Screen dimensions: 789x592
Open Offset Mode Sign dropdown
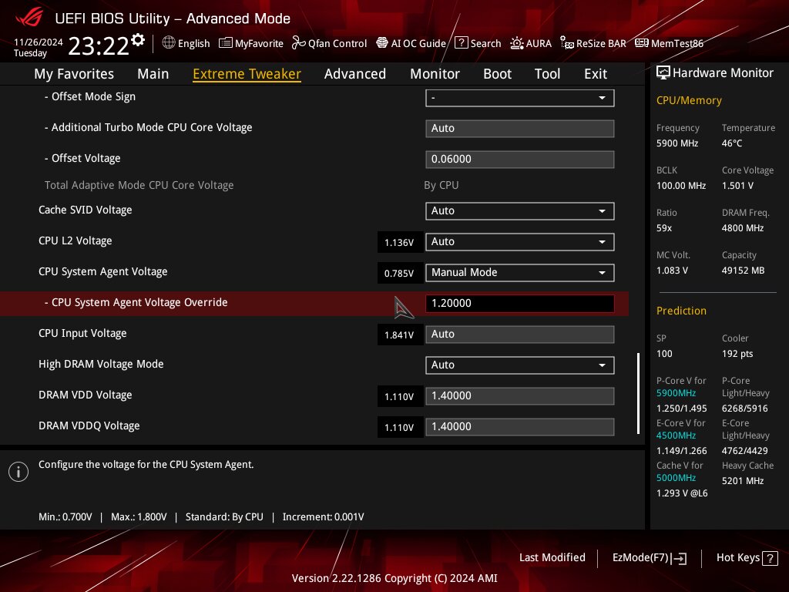(x=519, y=98)
